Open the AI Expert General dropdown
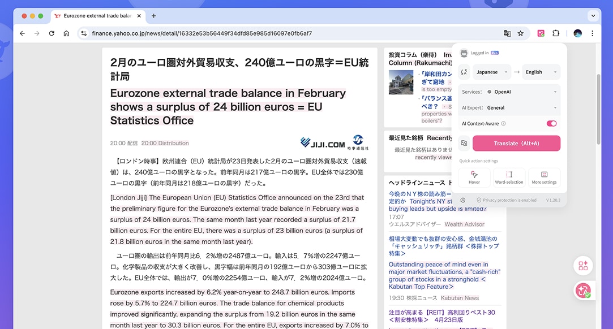 point(509,108)
